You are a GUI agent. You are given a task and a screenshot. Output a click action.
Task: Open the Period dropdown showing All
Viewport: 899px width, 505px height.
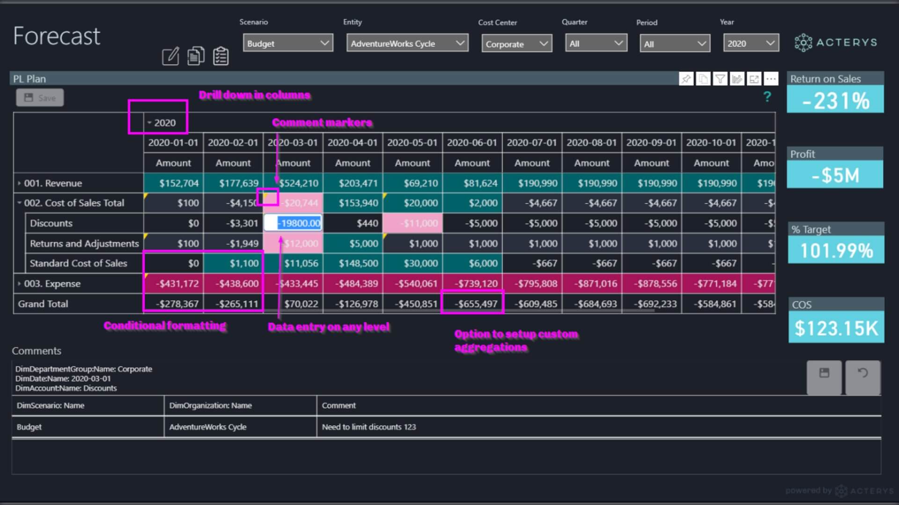(675, 44)
